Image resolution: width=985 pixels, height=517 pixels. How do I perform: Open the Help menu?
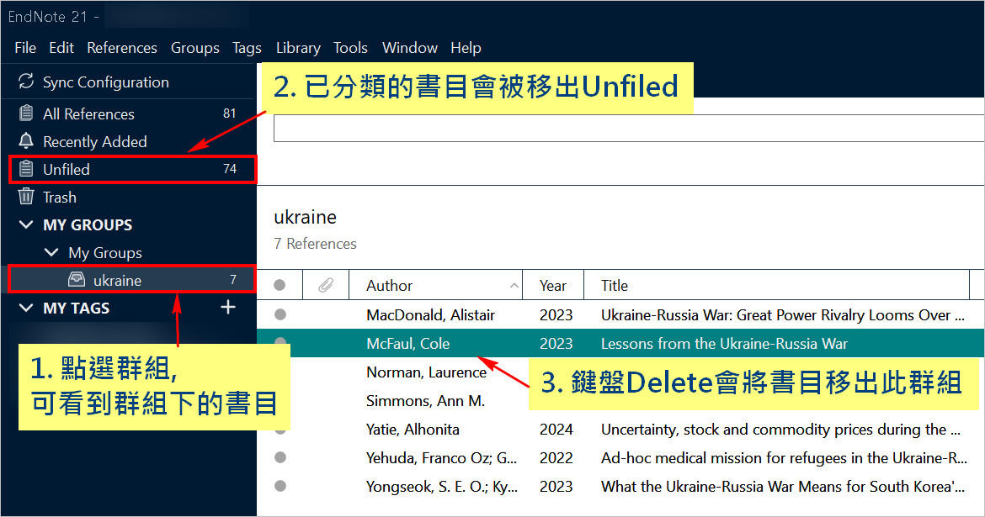tap(466, 48)
